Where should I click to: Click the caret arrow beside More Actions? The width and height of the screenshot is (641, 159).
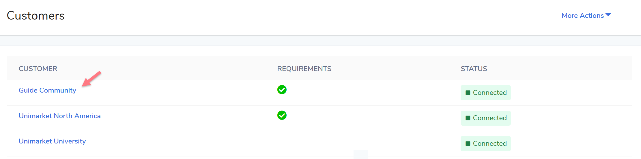[608, 15]
